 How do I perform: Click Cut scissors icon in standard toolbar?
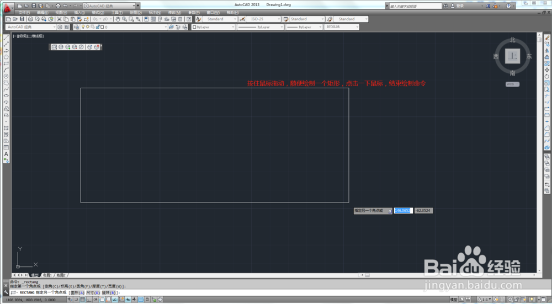[x=59, y=19]
